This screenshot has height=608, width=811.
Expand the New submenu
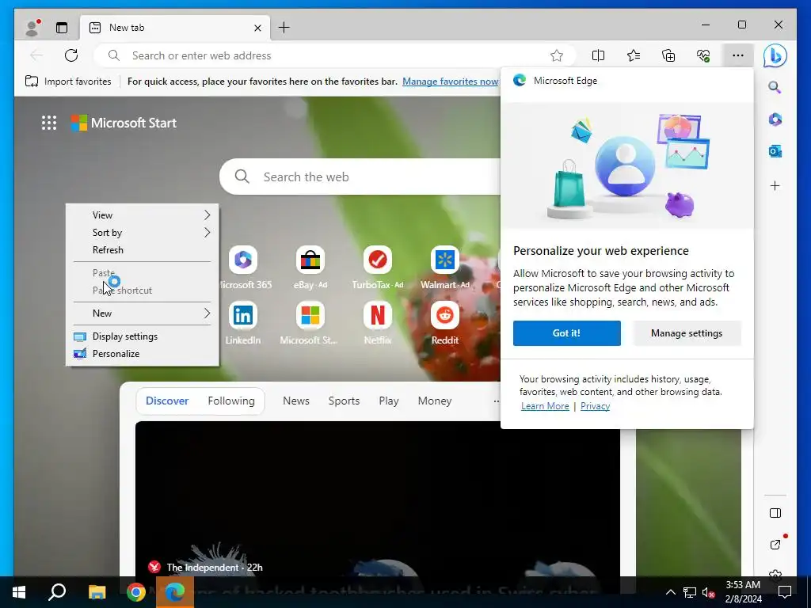point(143,313)
